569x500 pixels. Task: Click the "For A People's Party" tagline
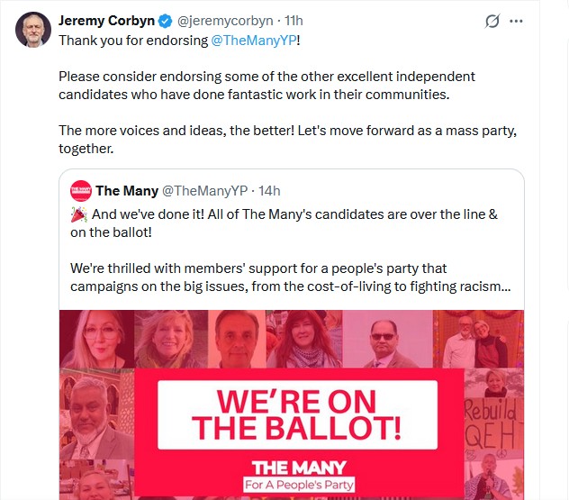(x=300, y=486)
